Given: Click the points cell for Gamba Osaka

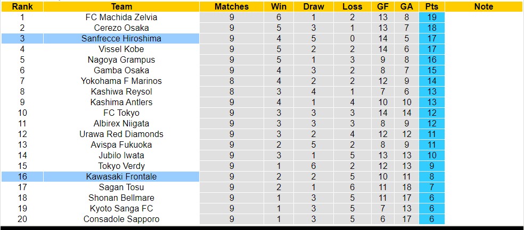Looking at the screenshot, I should pyautogui.click(x=431, y=70).
